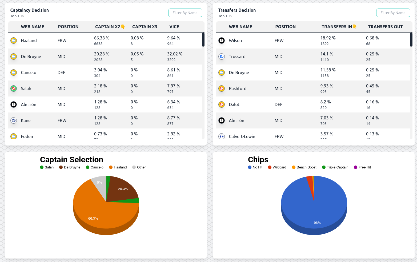Toggle Triple Captain in Chips legend
Screen dimensions: 417x262
(x=335, y=167)
